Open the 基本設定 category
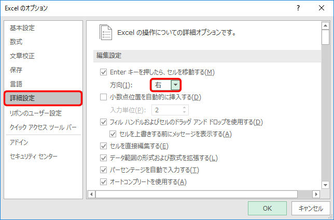Screen dimensions: 334x220 [22, 28]
